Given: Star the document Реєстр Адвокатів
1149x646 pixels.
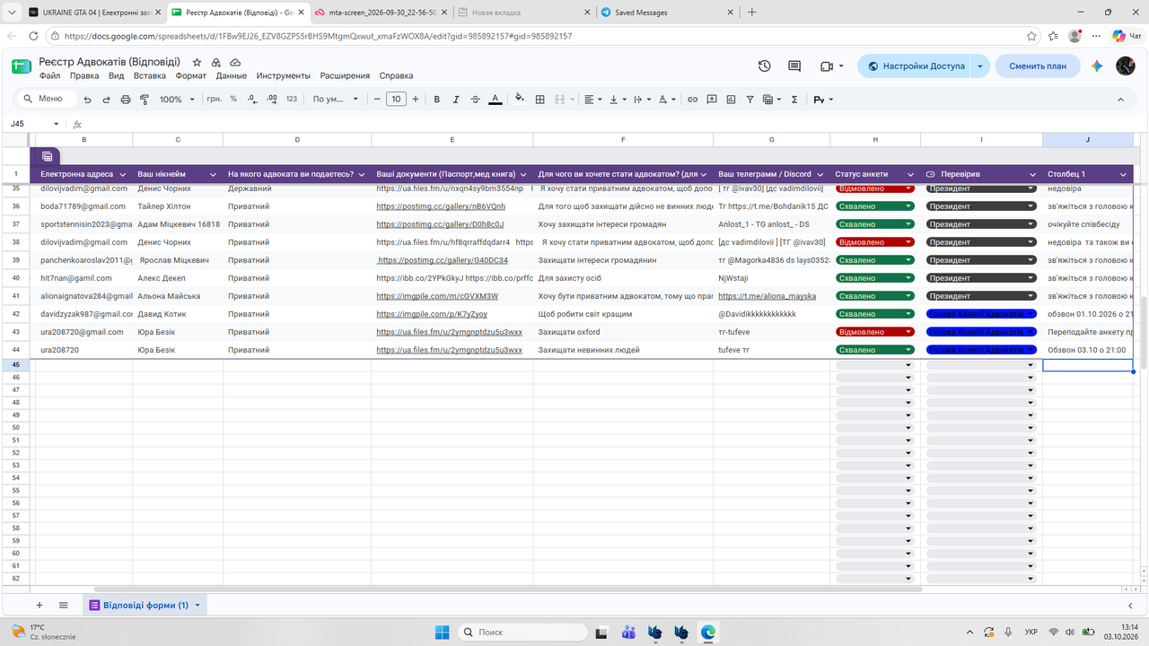Looking at the screenshot, I should click(197, 63).
